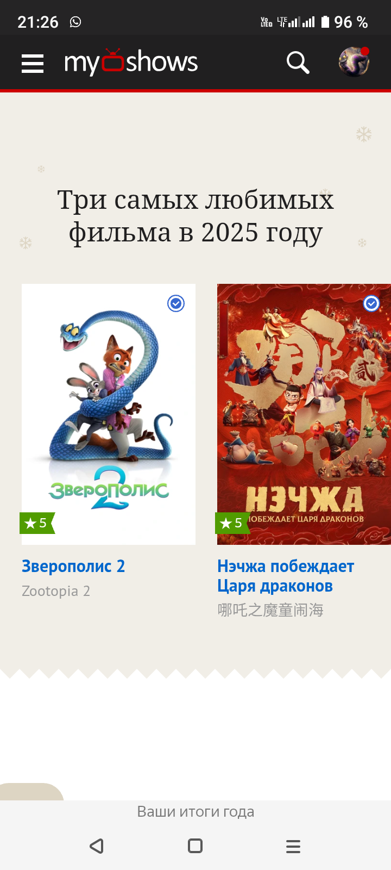Tap the Android recent apps button
Image resolution: width=391 pixels, height=870 pixels.
point(293,846)
